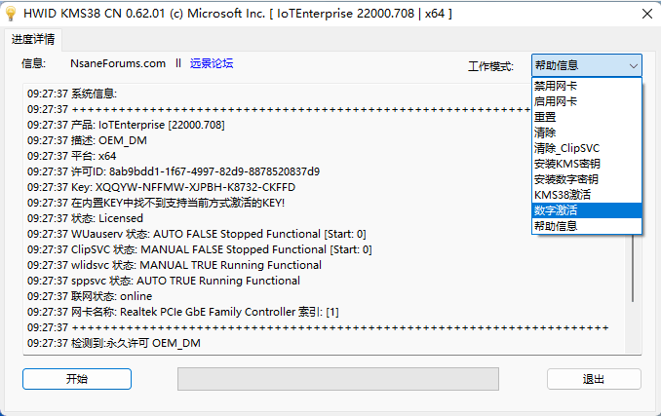Collapse the 工作模式 dropdown arrow
The height and width of the screenshot is (416, 661).
[x=633, y=65]
